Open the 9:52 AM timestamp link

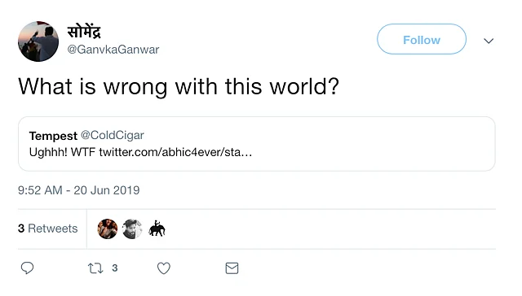[79, 190]
